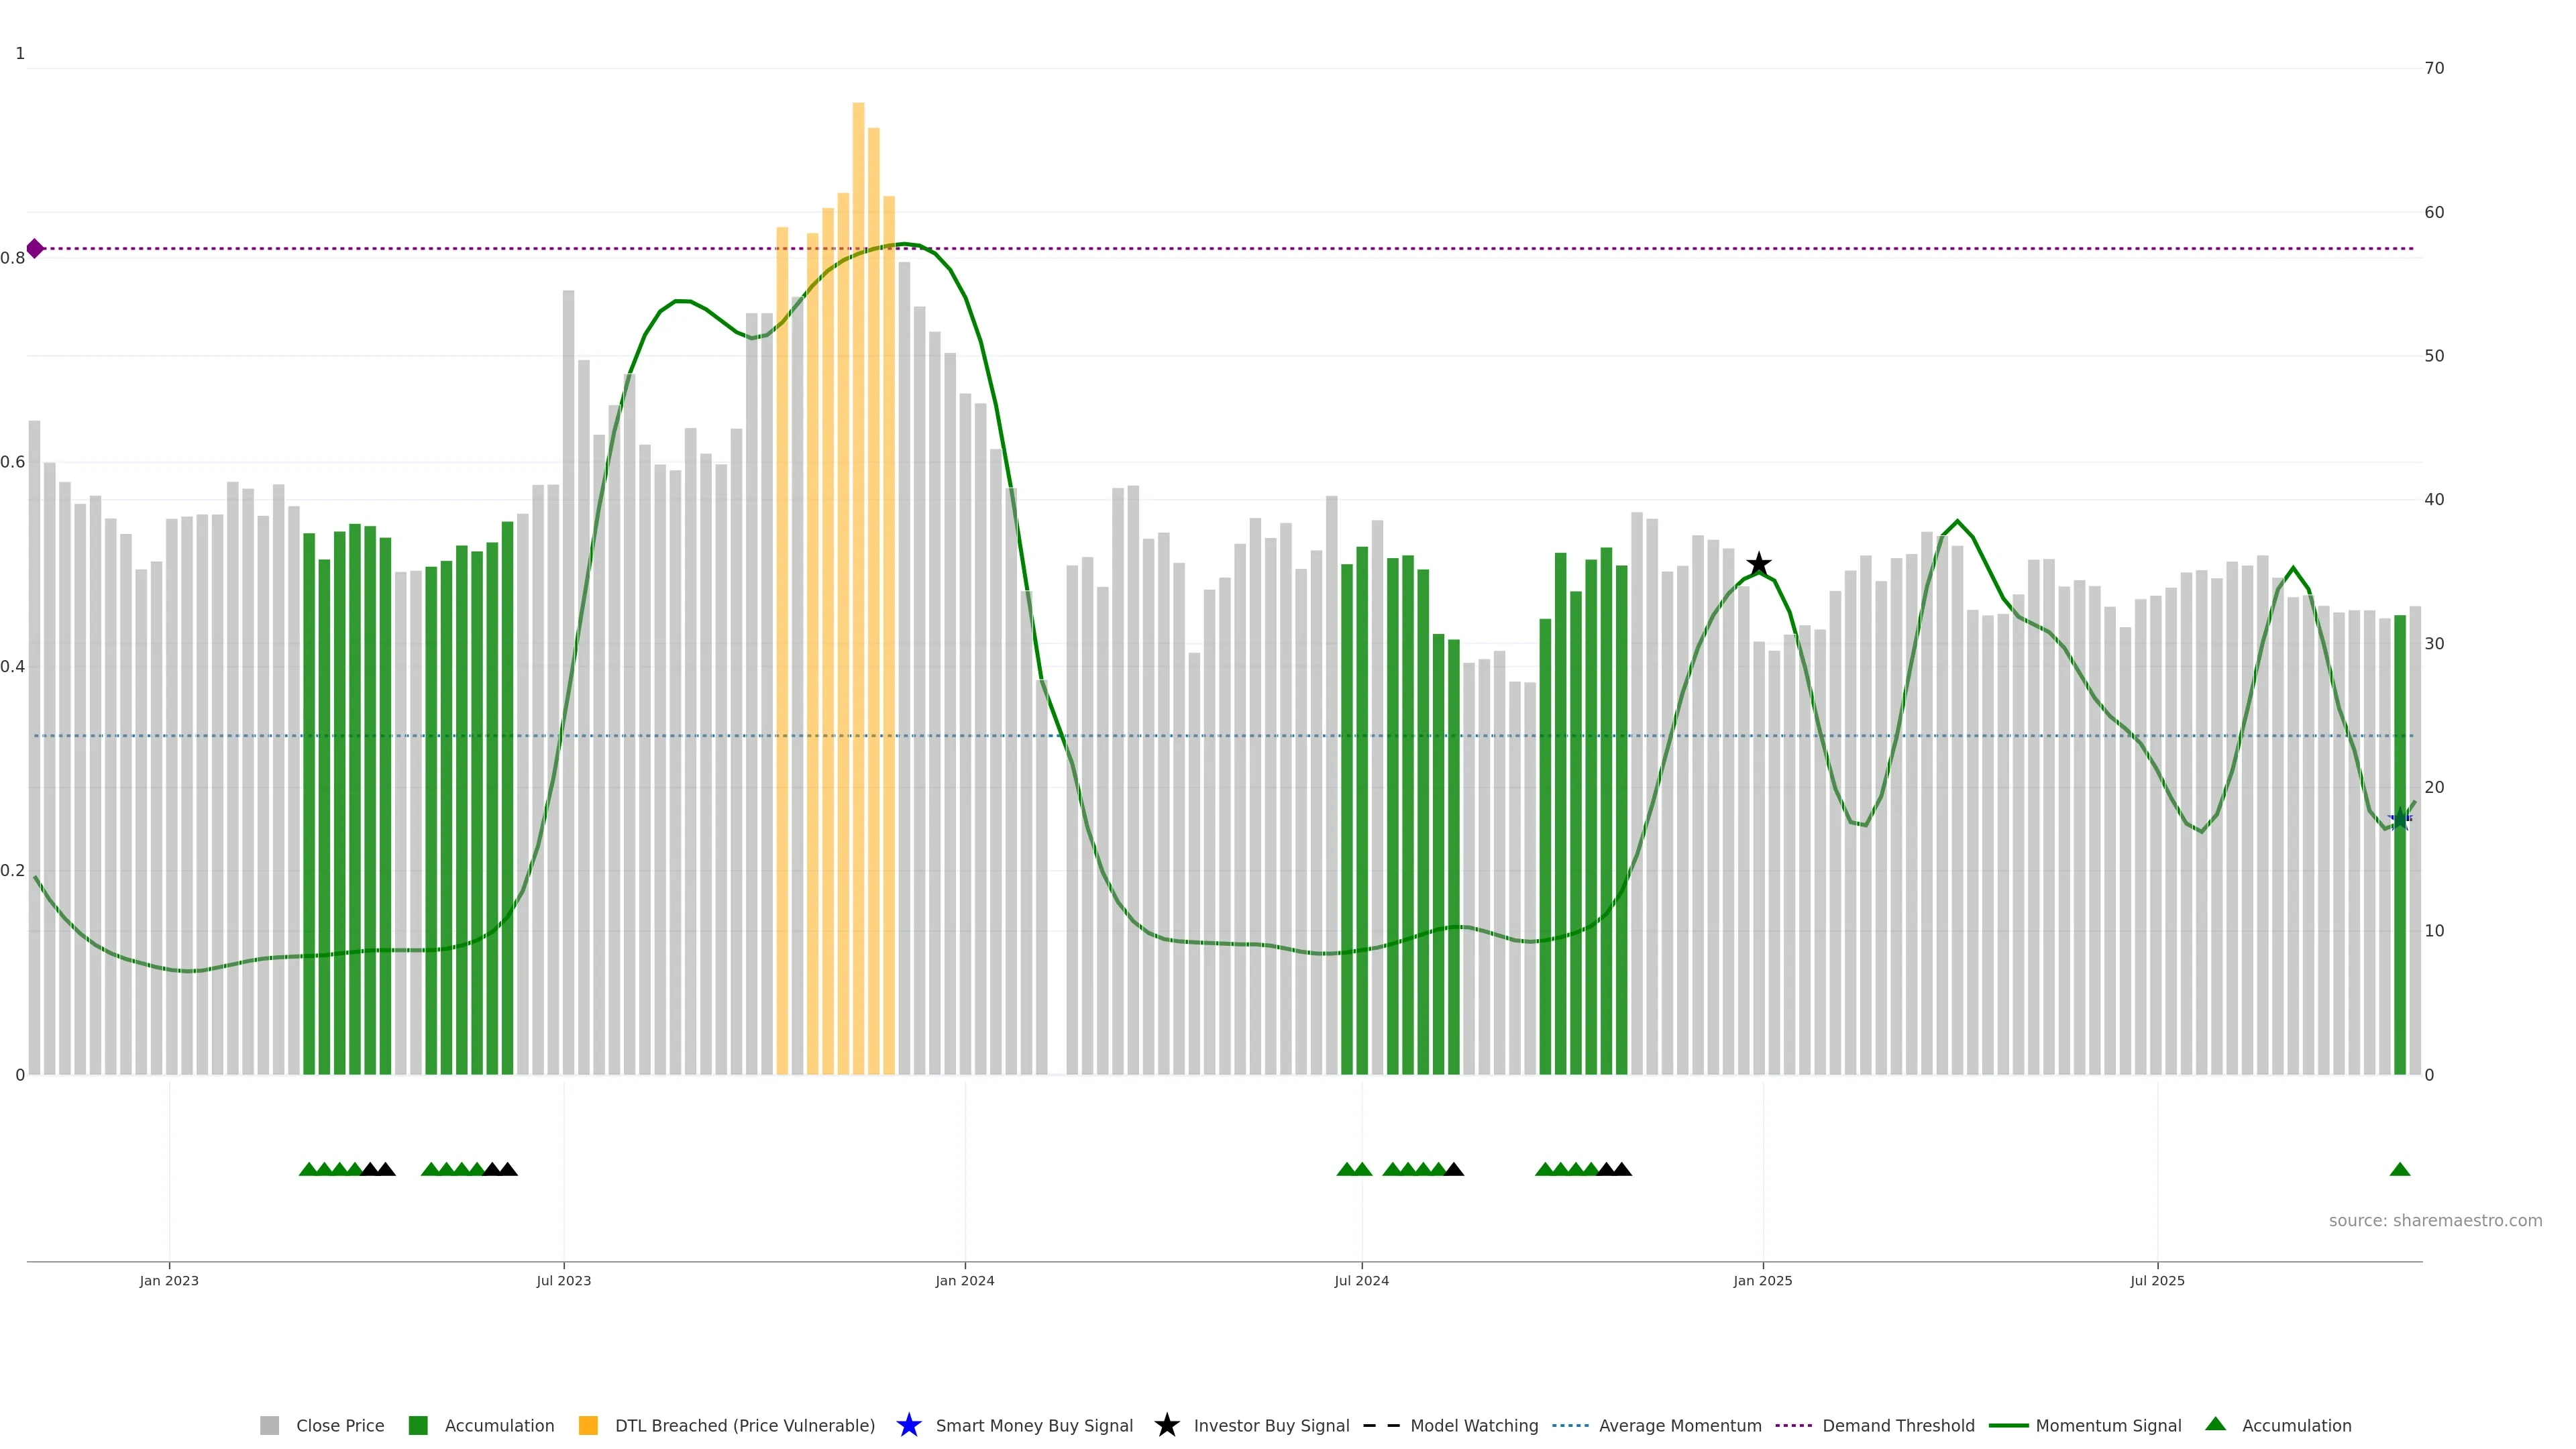
Task: Click the black star marker on momentum curve
Action: (1758, 564)
